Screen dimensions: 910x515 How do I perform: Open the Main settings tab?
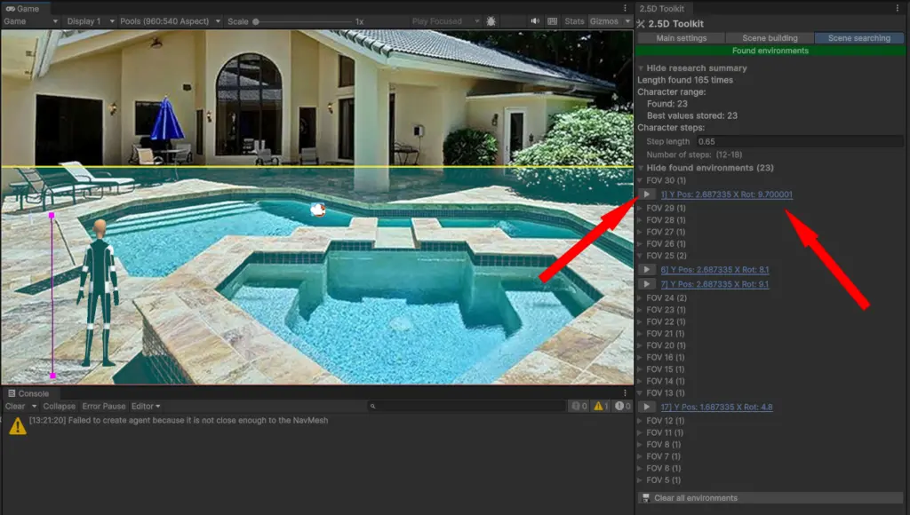(681, 38)
